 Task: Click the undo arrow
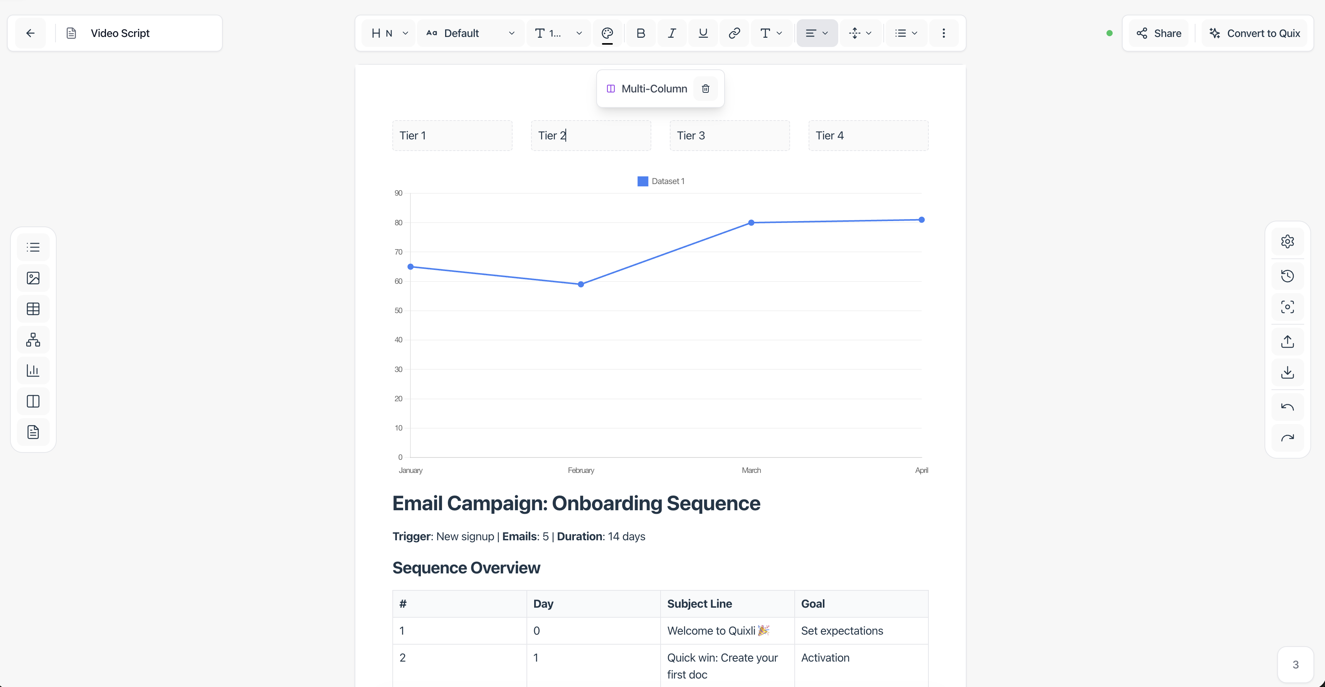point(1287,407)
